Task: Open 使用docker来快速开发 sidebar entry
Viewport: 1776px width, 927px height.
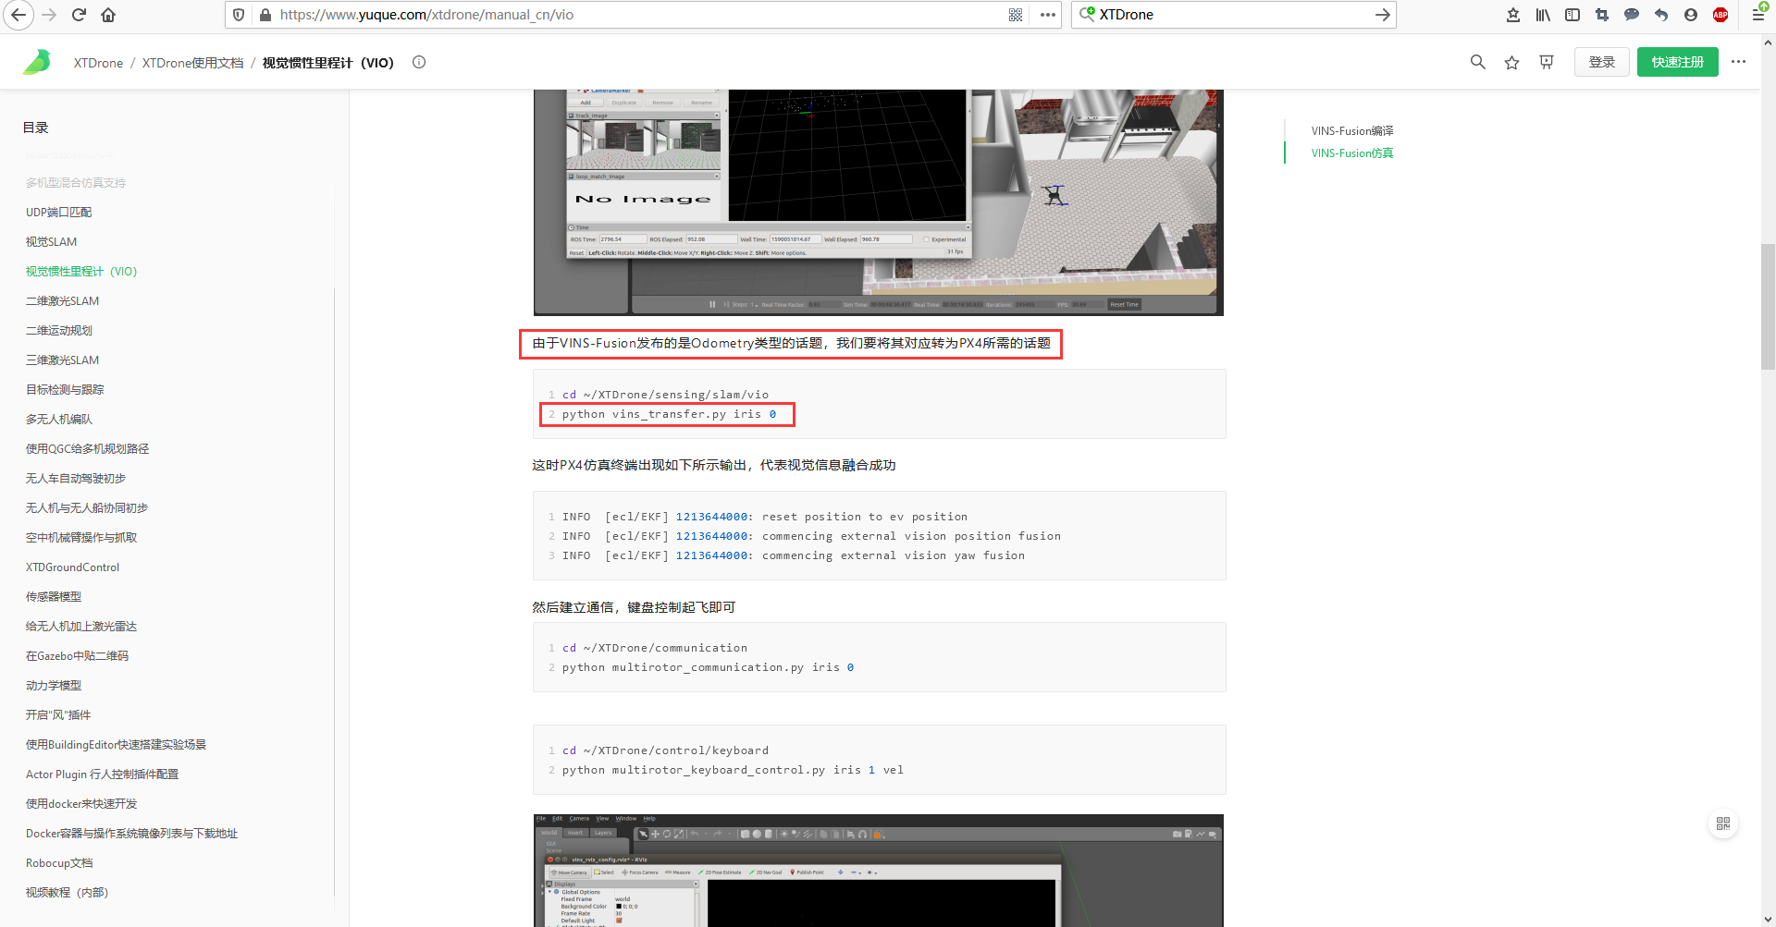Action: click(x=81, y=804)
